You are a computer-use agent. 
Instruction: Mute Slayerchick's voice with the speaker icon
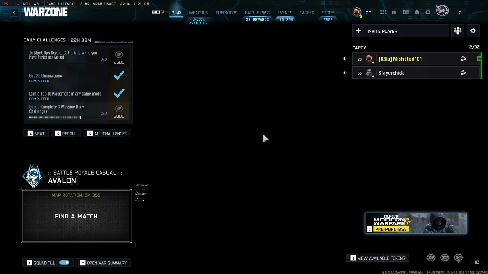pos(345,73)
